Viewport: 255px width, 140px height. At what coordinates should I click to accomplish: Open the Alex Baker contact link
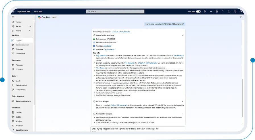tap(107, 46)
